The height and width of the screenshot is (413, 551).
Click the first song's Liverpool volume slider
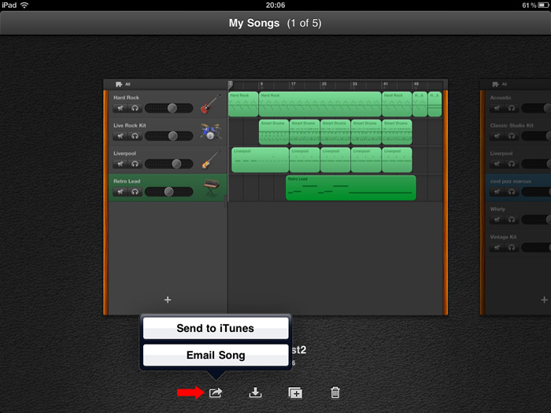click(x=169, y=164)
